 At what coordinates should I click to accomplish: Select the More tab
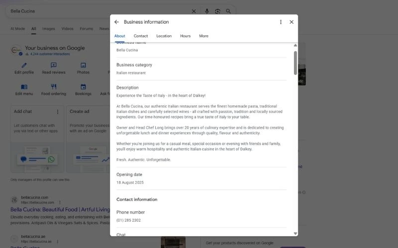203,36
